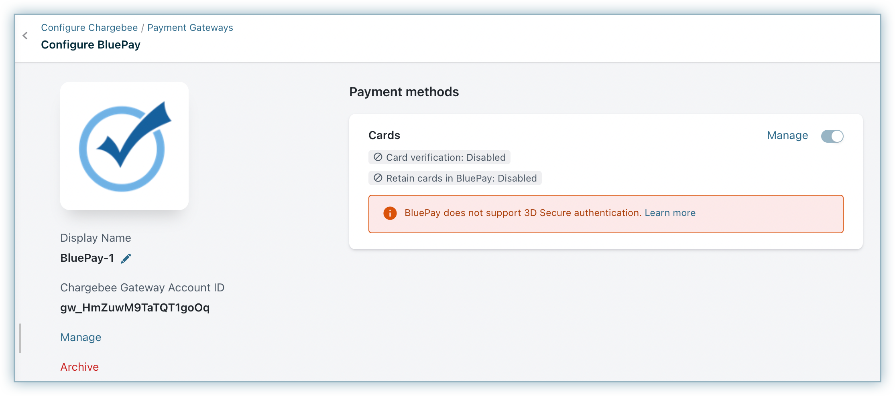Click the orange info icon in the alert
The width and height of the screenshot is (895, 396).
pyautogui.click(x=390, y=213)
